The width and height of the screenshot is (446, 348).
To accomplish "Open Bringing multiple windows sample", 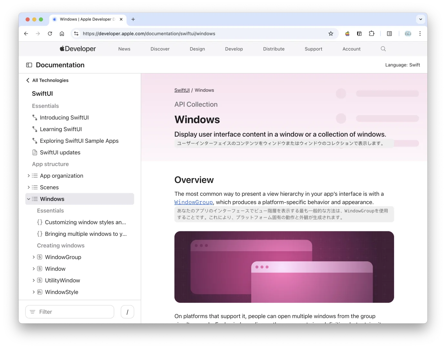I will click(86, 234).
